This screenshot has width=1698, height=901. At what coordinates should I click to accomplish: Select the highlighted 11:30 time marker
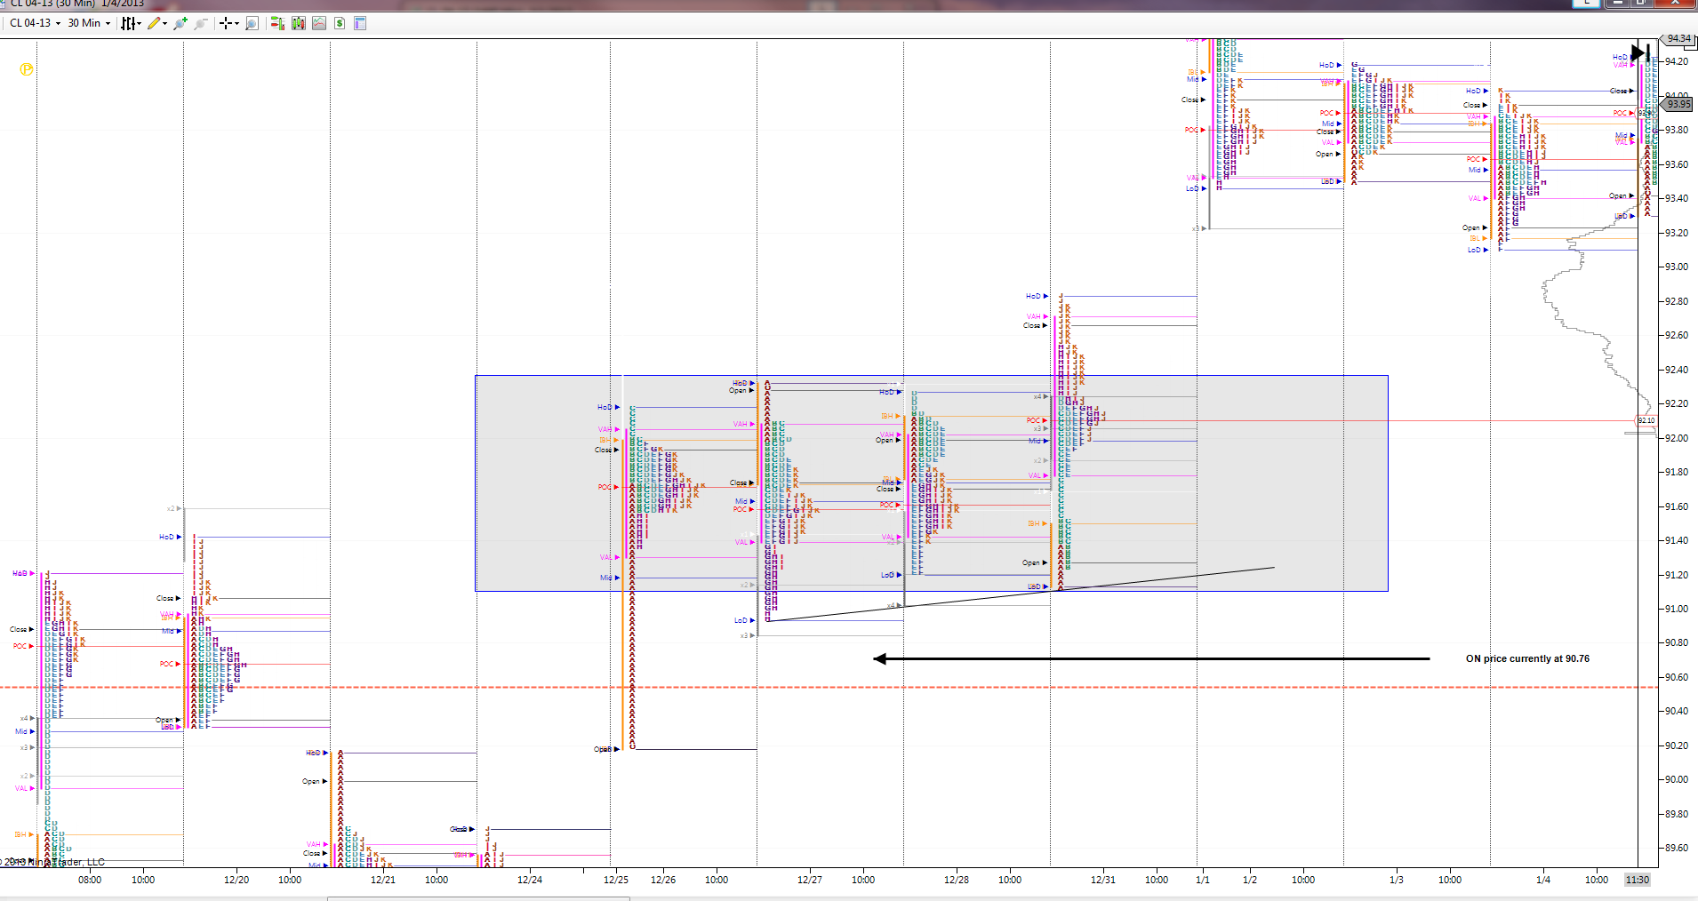1638,880
